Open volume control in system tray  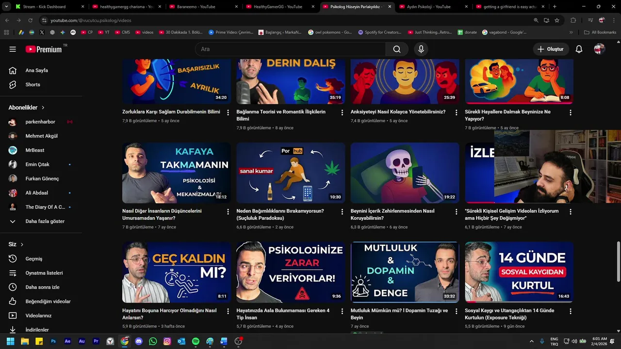(x=574, y=341)
